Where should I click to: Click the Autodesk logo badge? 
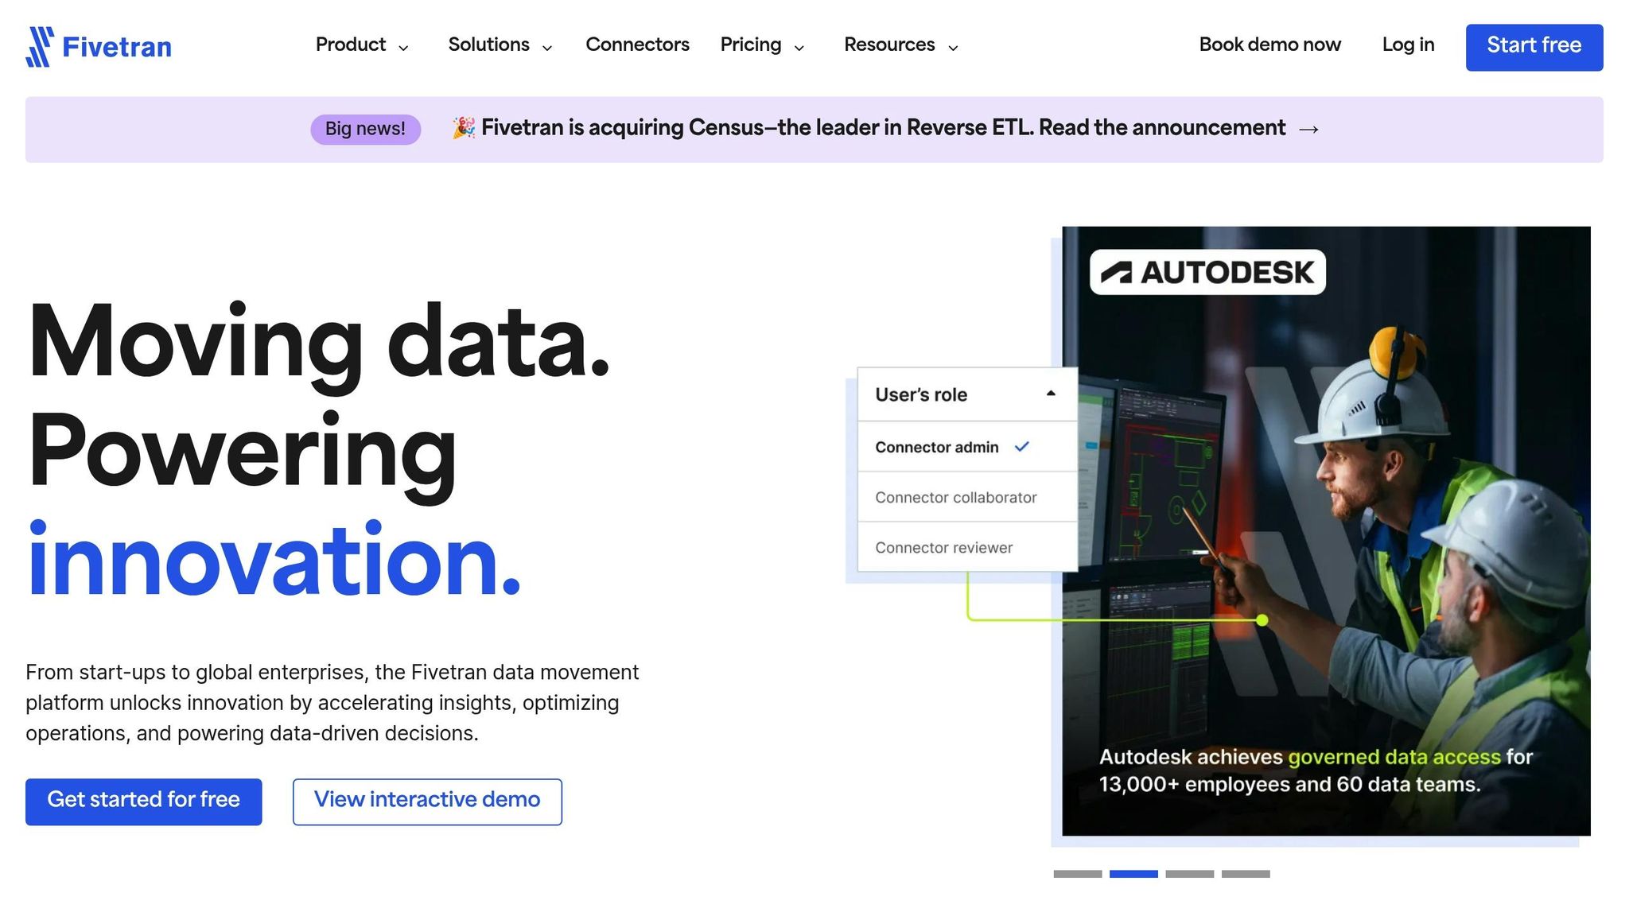coord(1207,273)
